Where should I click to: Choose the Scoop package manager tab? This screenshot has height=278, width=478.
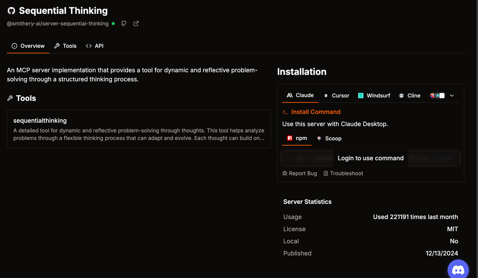pos(329,138)
